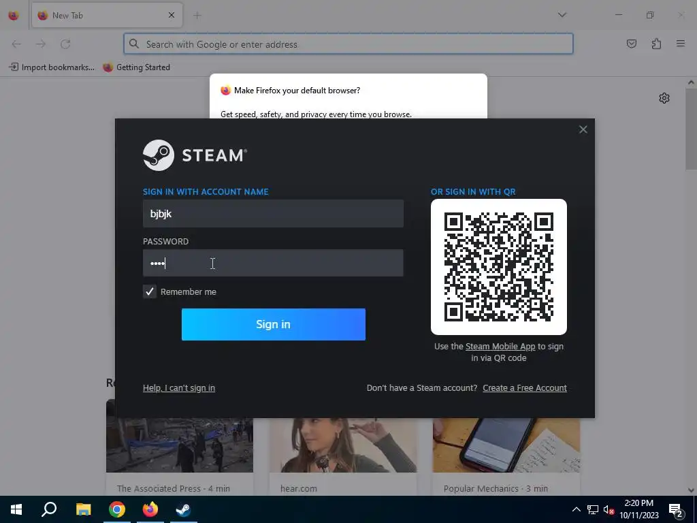
Task: Click the scrollbar up arrow
Action: click(691, 82)
